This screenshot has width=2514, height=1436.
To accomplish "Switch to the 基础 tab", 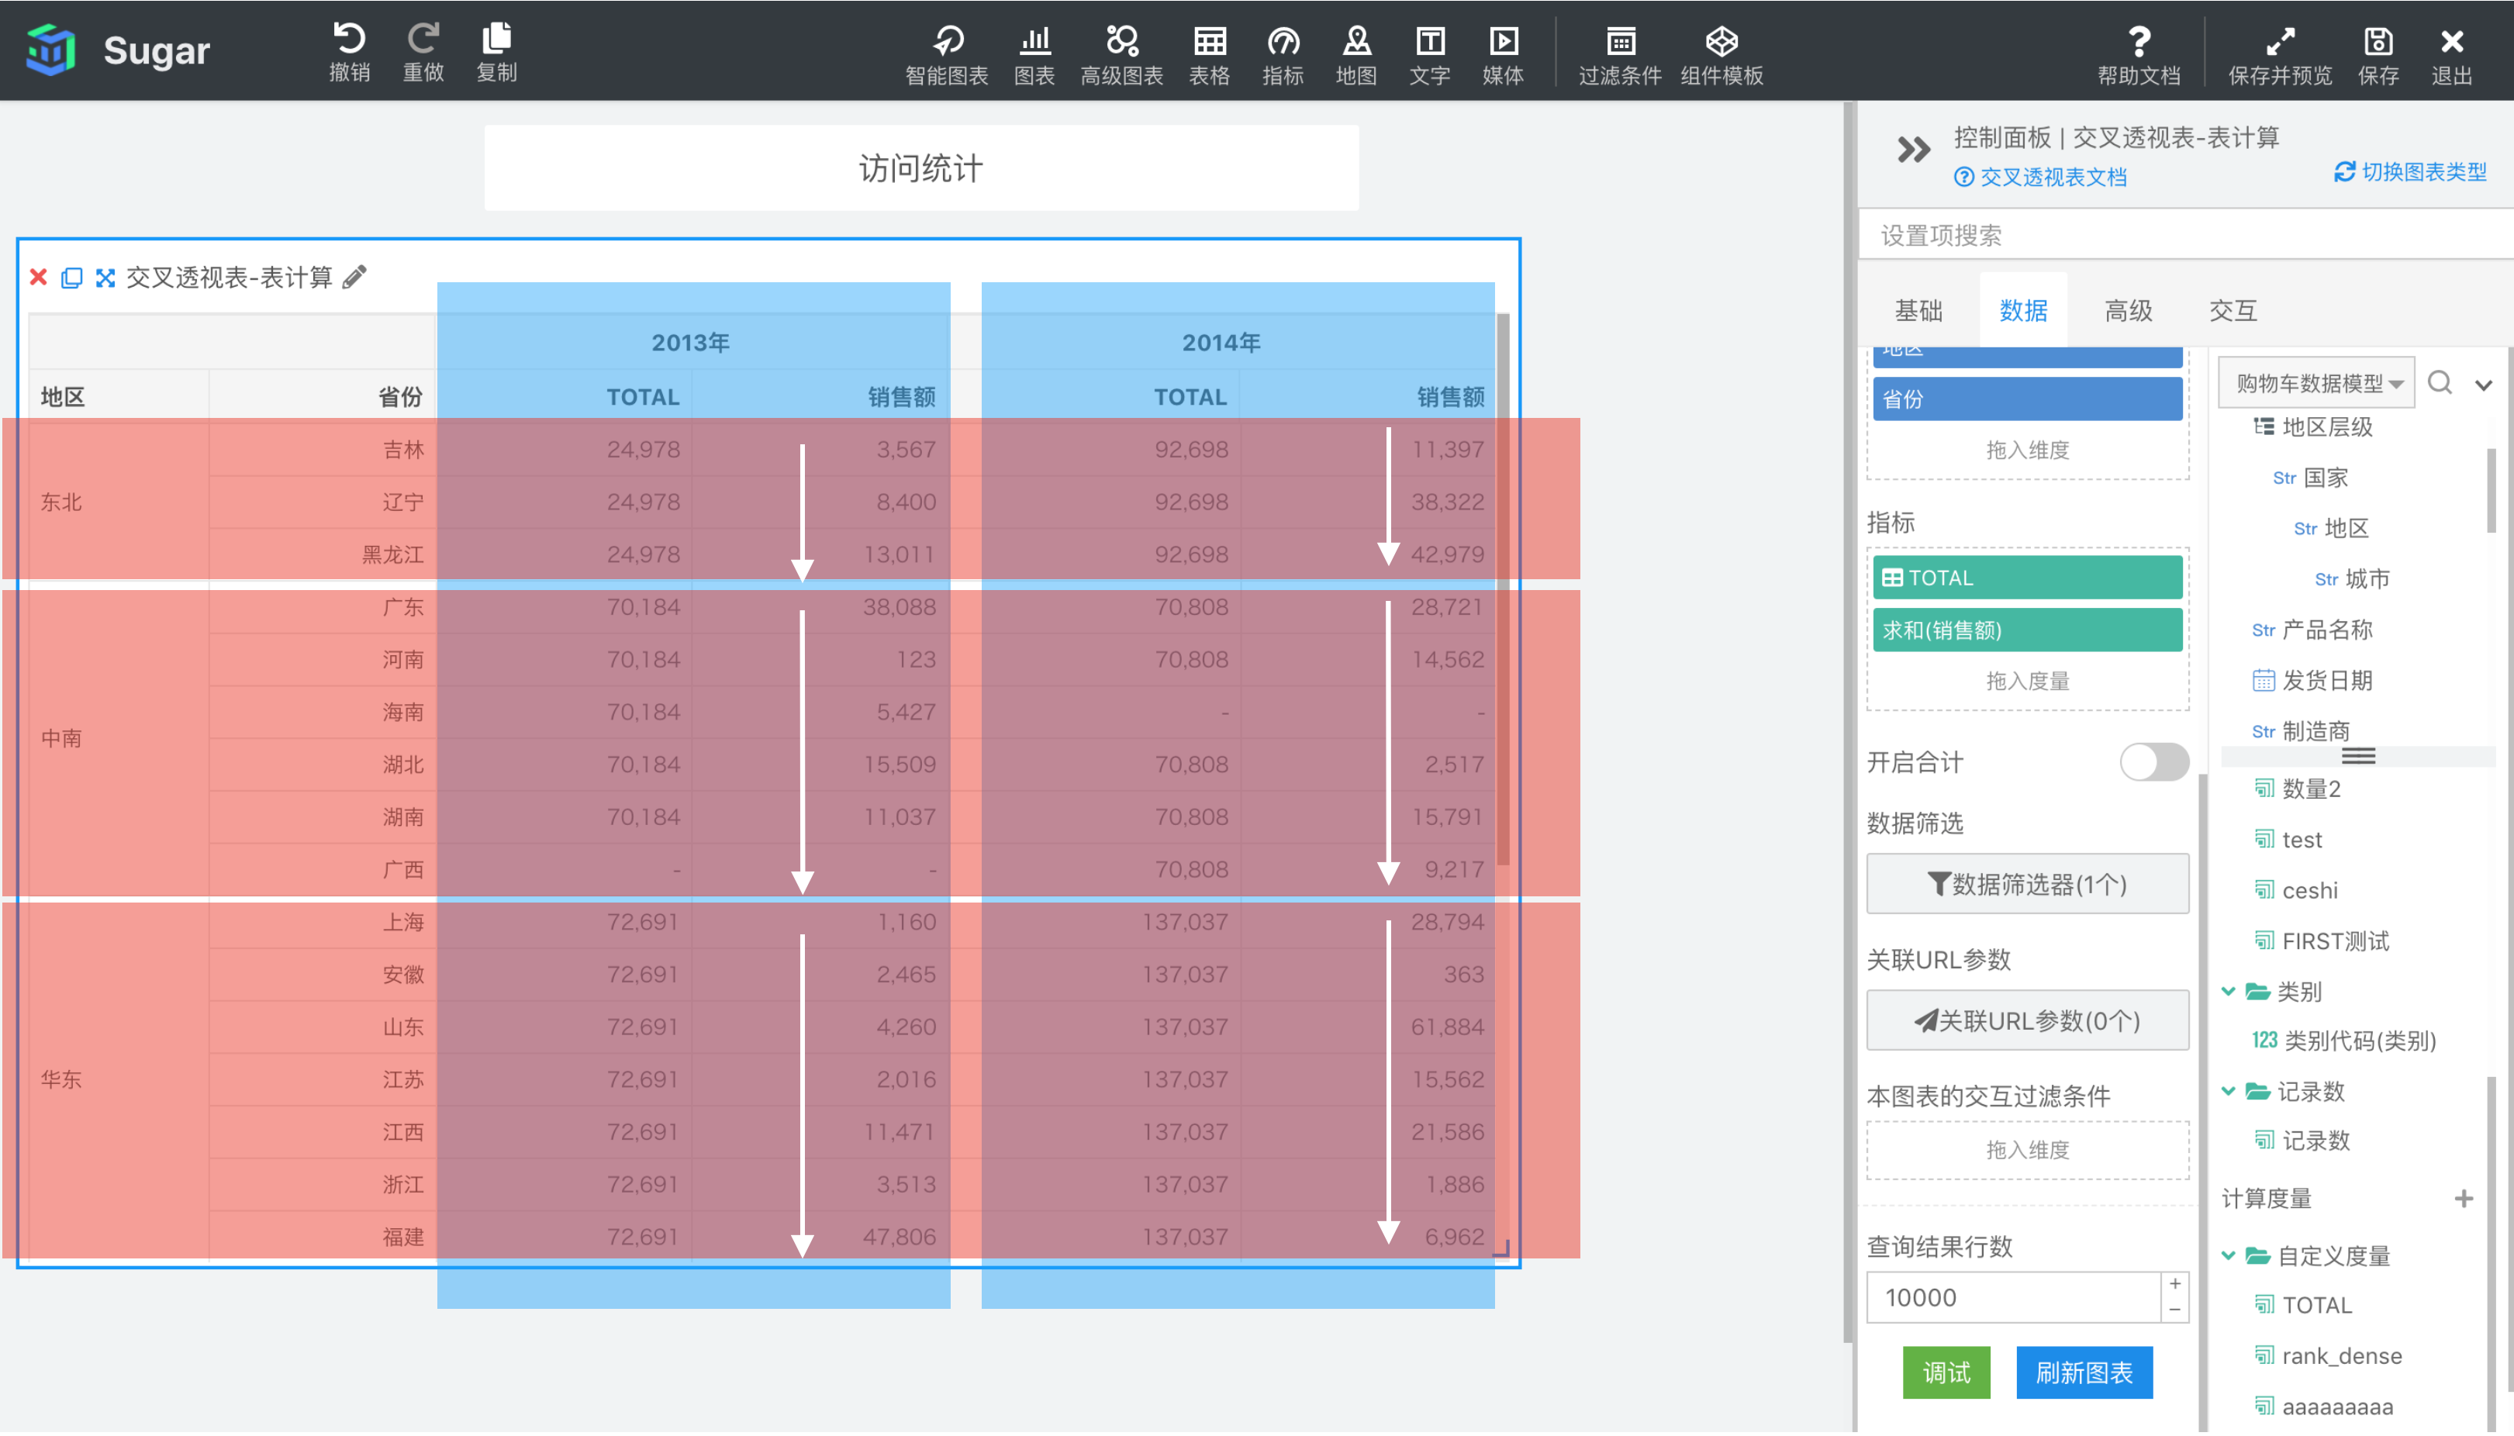I will 1918,311.
